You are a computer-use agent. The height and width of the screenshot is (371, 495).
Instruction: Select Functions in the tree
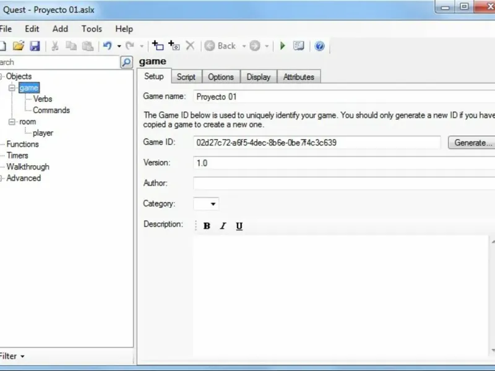(22, 144)
